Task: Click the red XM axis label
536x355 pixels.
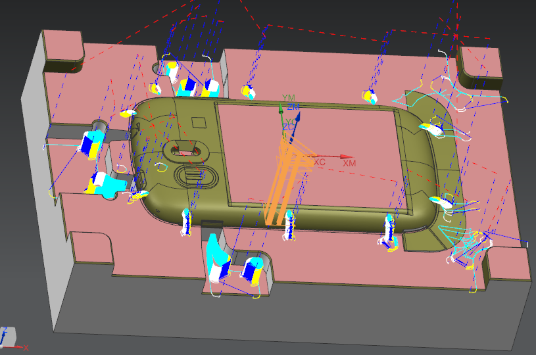Action: (349, 163)
